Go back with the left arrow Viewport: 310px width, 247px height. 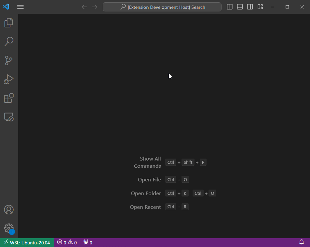coord(85,7)
